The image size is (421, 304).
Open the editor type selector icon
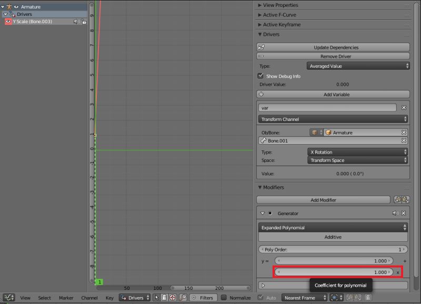point(9,297)
